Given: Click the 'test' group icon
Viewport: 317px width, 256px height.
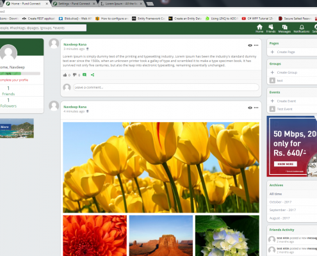Looking at the screenshot, I should coord(272,81).
